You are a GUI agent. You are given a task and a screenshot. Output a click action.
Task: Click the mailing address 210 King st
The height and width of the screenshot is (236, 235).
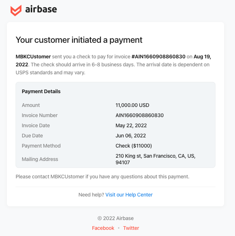click(x=155, y=159)
